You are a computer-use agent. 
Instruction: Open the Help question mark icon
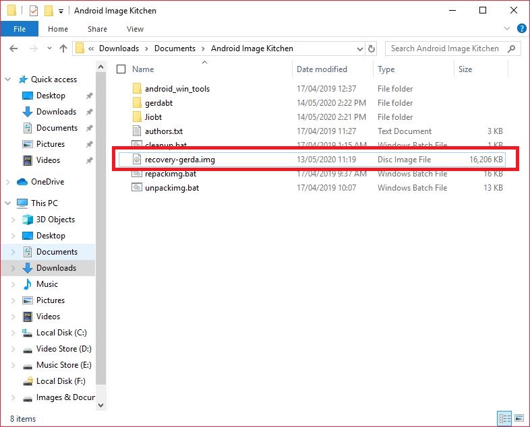pyautogui.click(x=521, y=28)
